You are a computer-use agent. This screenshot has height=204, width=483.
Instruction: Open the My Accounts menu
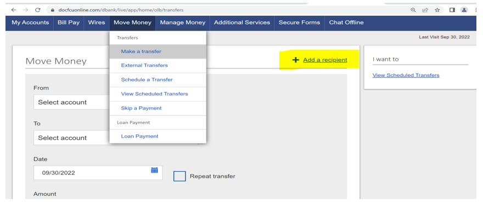coord(30,22)
